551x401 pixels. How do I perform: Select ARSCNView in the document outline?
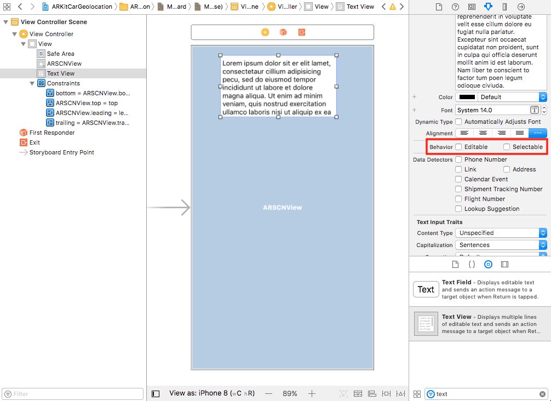tap(64, 64)
